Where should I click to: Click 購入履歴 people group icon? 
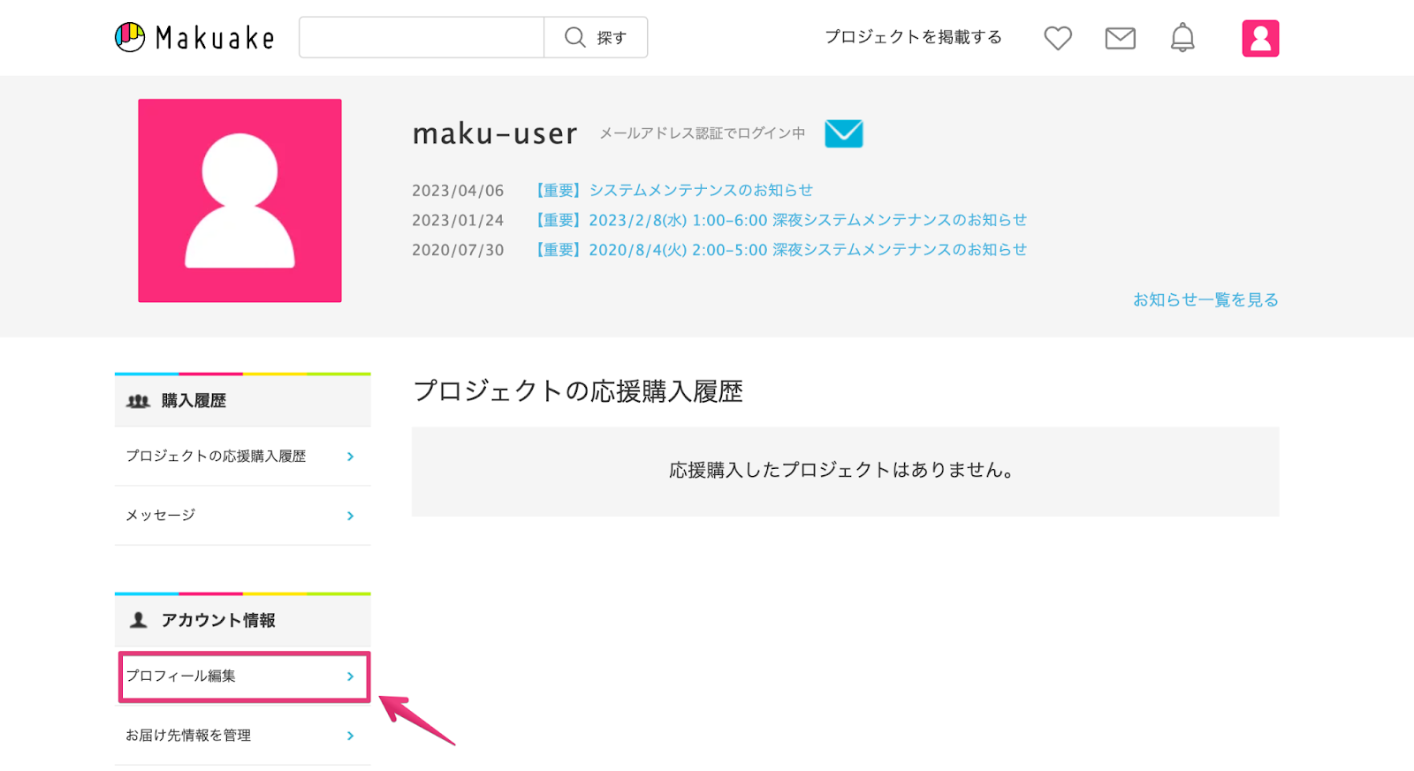pos(139,401)
